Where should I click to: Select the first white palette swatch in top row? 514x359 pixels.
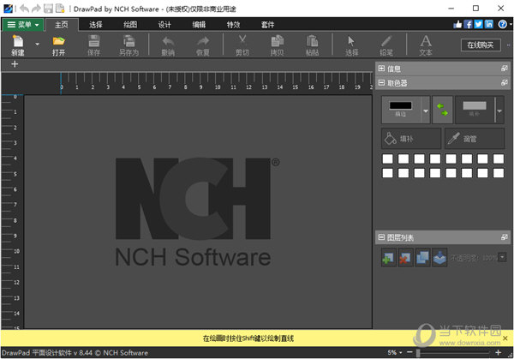tap(387, 159)
